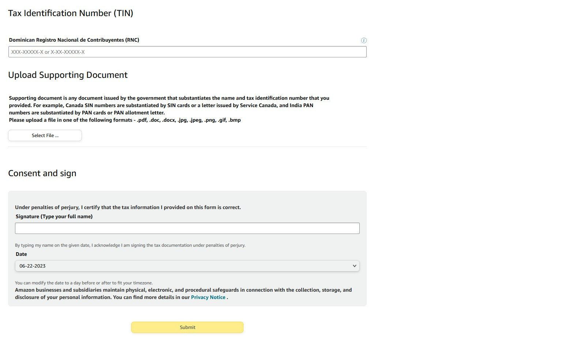Click the Tax Identification Number (TIN) heading

[71, 13]
